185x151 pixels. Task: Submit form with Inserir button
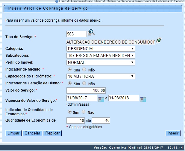point(173,133)
